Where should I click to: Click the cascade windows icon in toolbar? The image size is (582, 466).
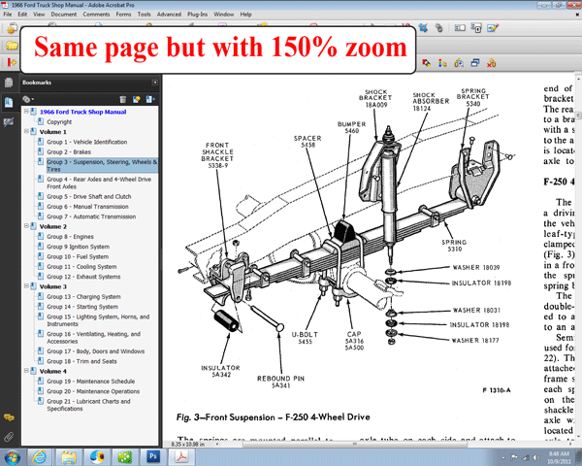[475, 63]
